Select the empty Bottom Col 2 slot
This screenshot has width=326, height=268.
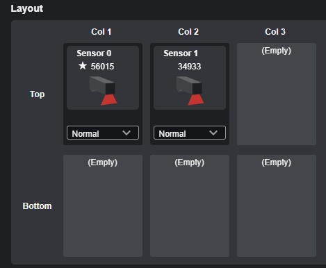(190, 206)
